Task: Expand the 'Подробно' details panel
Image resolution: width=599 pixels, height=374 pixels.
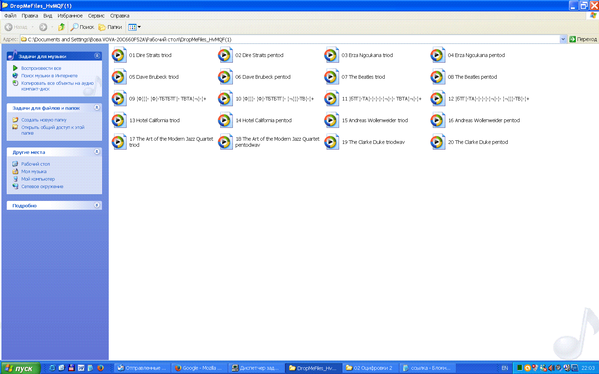Action: [97, 205]
